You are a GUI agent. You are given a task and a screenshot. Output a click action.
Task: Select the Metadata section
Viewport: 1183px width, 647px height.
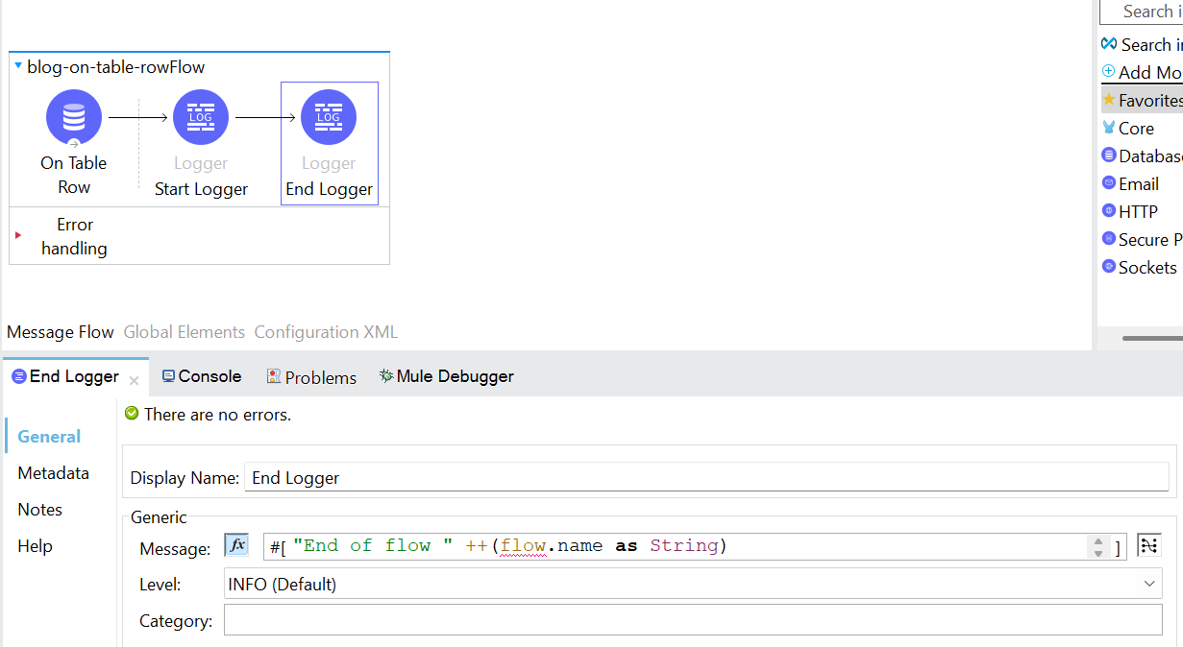click(53, 473)
